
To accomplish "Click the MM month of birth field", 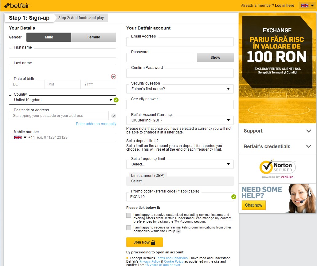I will pyautogui.click(x=62, y=84).
